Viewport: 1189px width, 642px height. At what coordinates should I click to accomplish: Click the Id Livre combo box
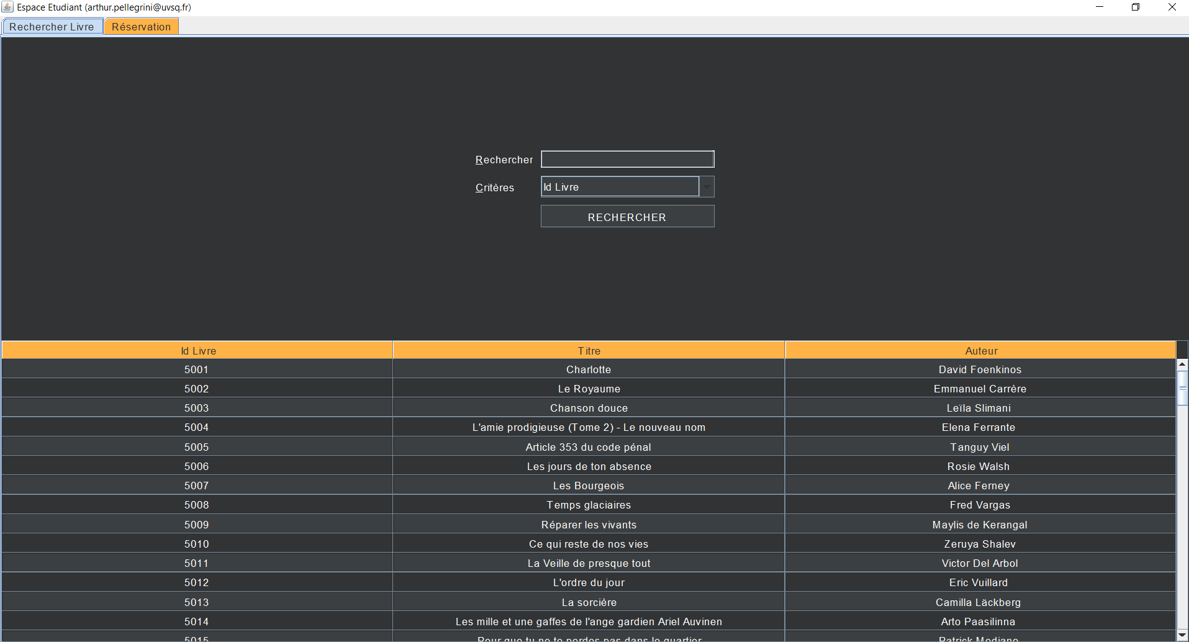pos(620,187)
